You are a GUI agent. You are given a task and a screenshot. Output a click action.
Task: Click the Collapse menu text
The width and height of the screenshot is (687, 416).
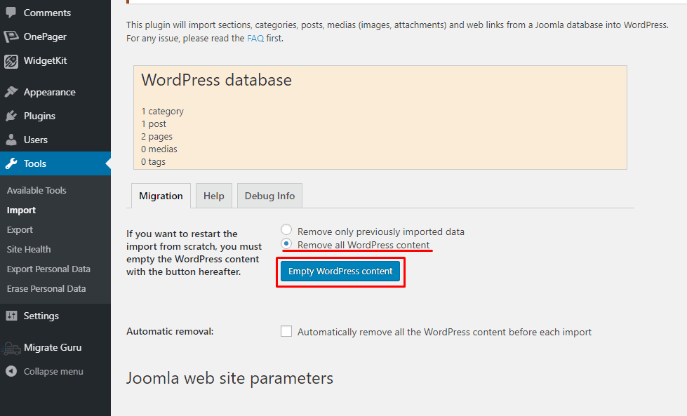pyautogui.click(x=53, y=371)
